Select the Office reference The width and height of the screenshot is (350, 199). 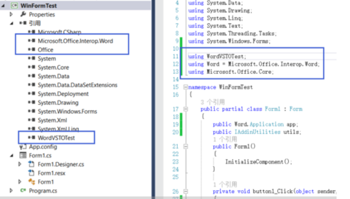coord(46,50)
